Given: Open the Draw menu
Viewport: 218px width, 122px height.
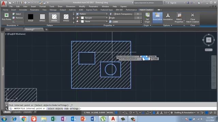Looking at the screenshot, I should click(60, 6).
